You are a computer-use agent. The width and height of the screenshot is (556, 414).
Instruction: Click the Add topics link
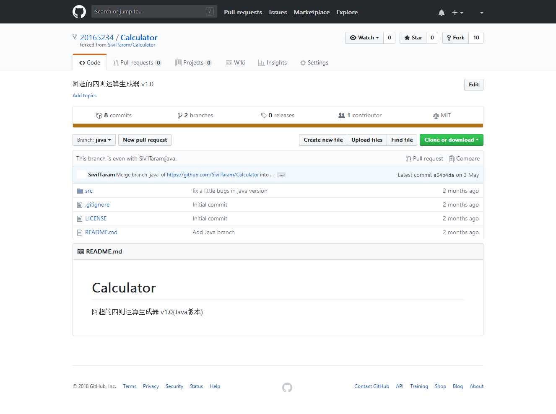[84, 96]
